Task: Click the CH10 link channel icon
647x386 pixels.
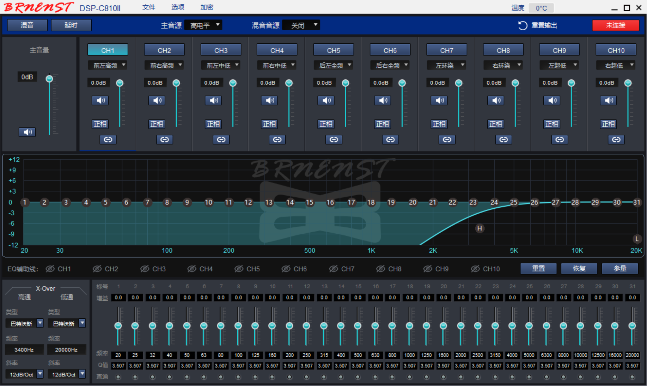Action: 616,140
